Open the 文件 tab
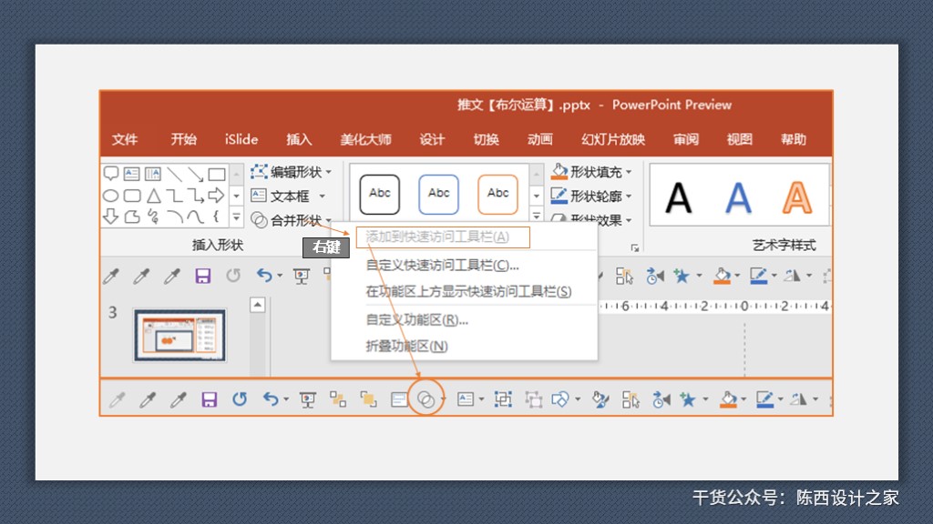Viewport: 933px width, 524px height. point(125,139)
